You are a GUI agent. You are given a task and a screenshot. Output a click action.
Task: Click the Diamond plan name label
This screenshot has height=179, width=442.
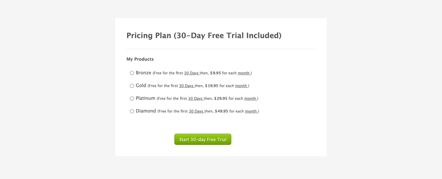coord(146,111)
